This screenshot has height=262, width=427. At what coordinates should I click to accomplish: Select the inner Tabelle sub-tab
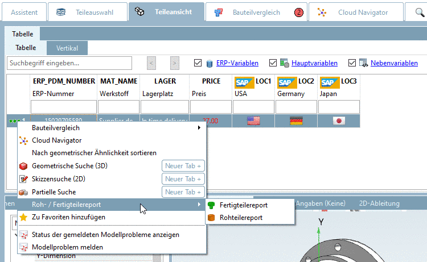[26, 48]
